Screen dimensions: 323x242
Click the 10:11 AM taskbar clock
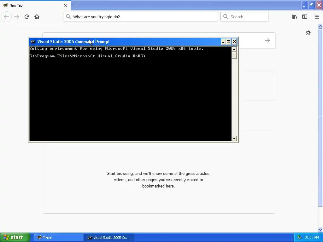(311, 237)
